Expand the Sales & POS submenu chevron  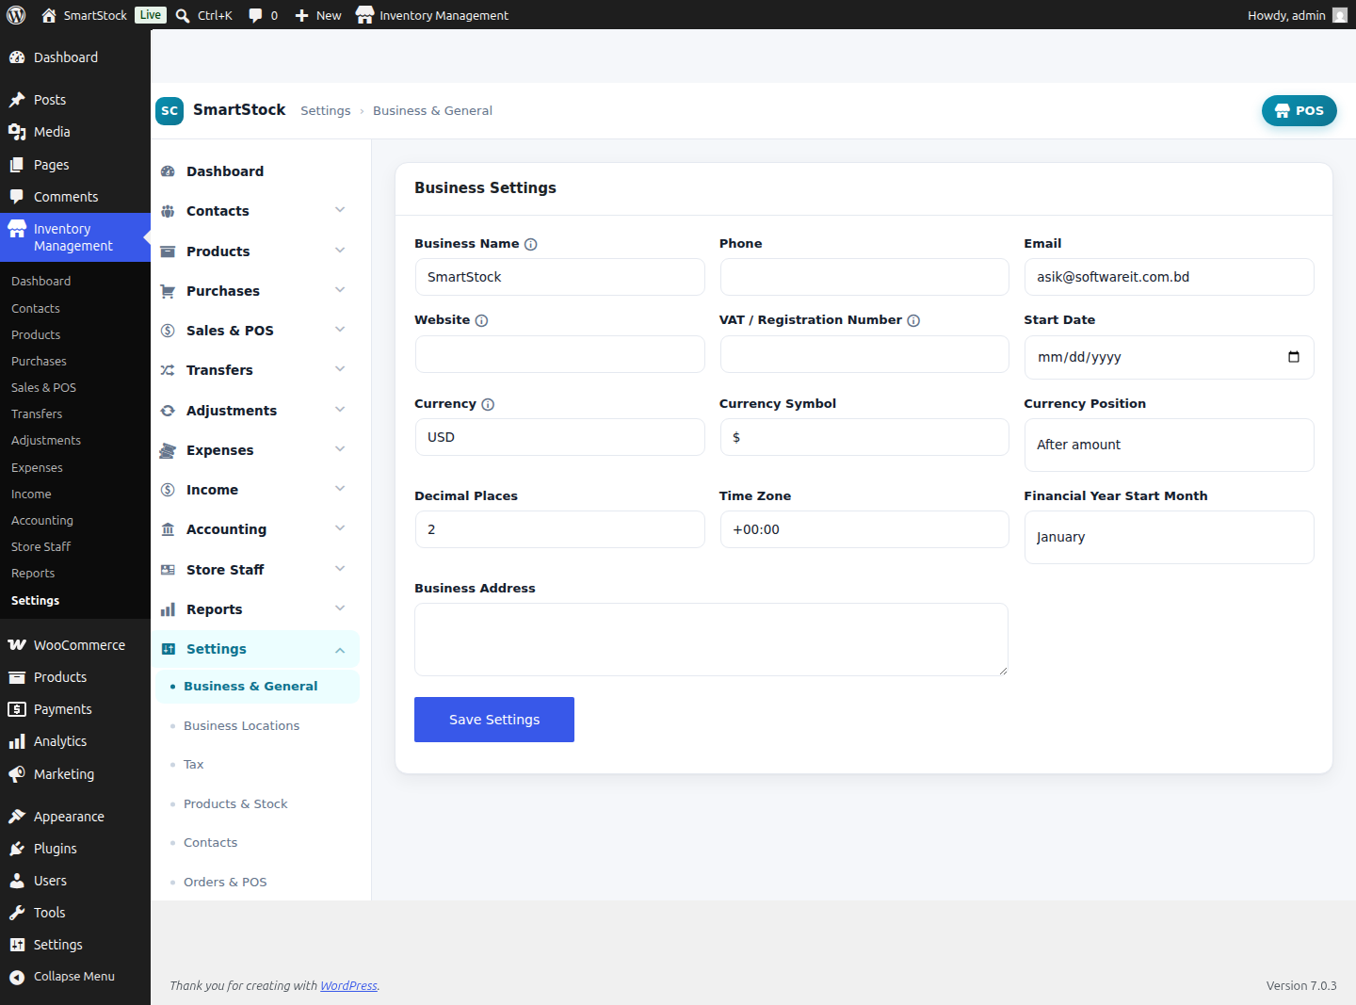point(340,330)
